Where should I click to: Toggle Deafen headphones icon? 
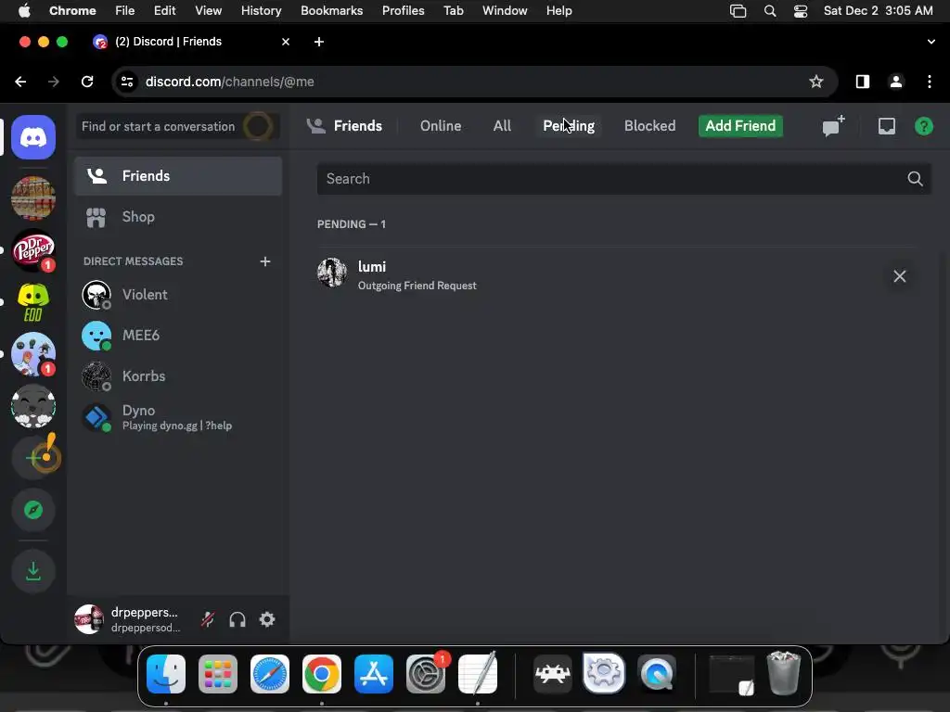pyautogui.click(x=237, y=619)
